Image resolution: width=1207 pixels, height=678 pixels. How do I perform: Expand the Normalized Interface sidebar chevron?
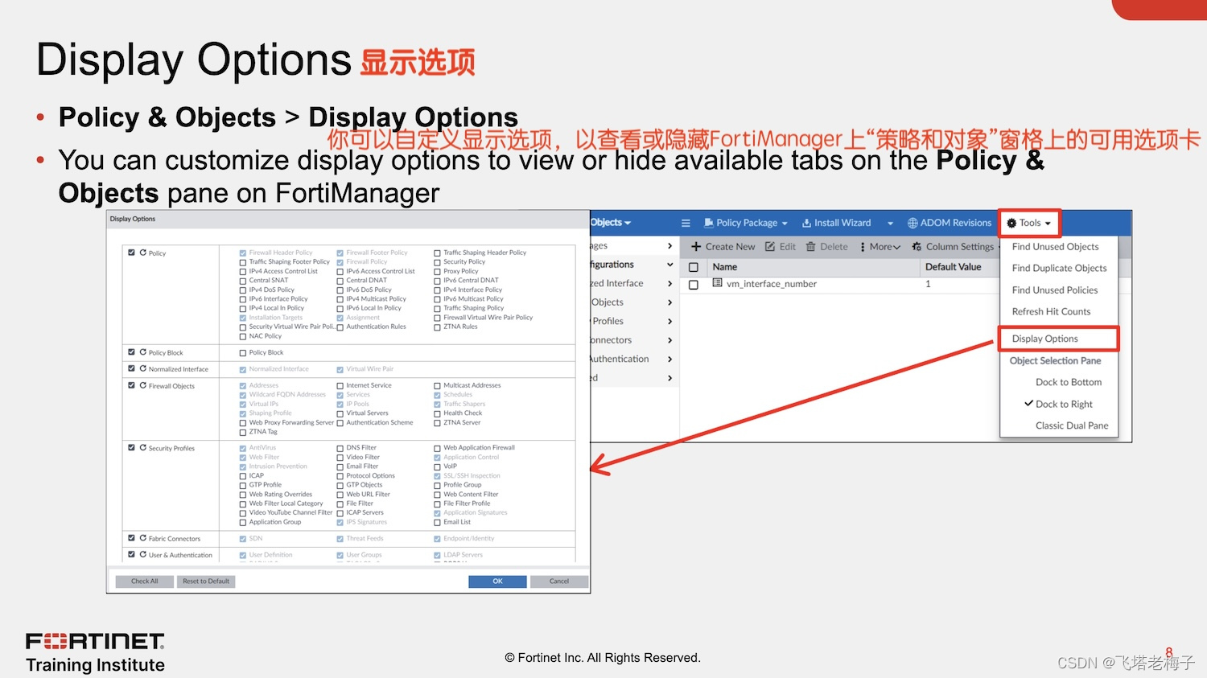pos(669,283)
